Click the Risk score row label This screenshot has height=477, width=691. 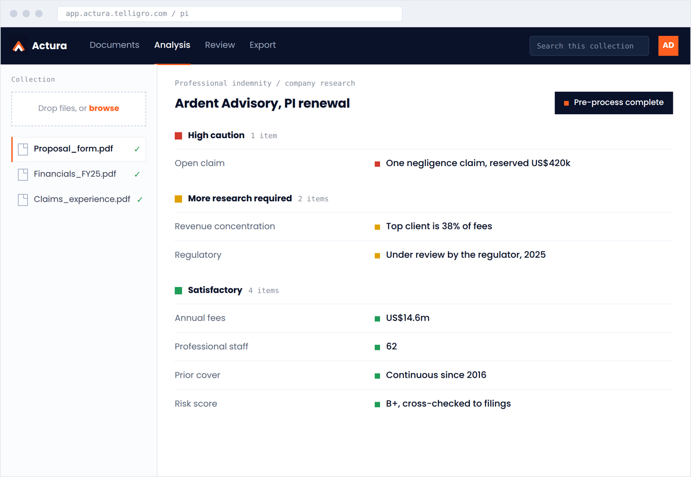click(x=196, y=404)
